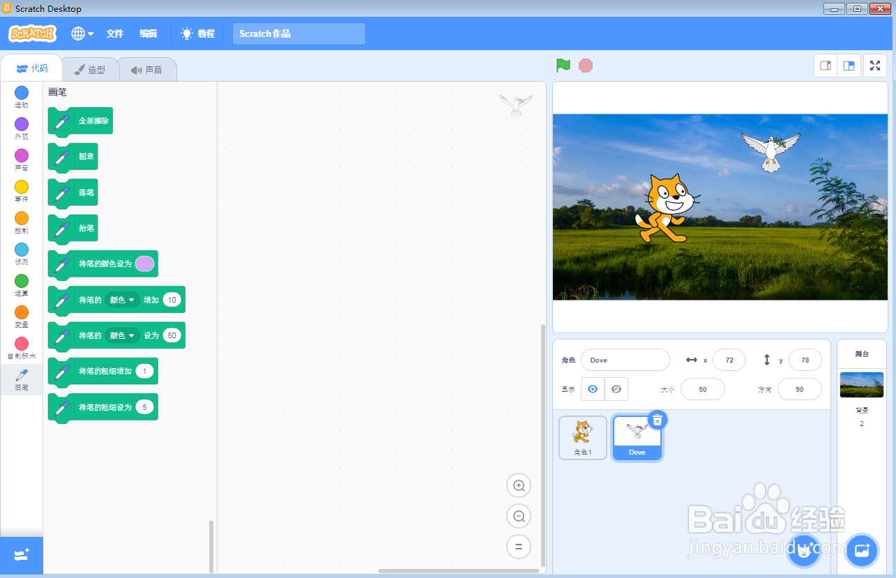Image resolution: width=896 pixels, height=578 pixels.
Task: Select the 声音 block category circle
Action: pos(22,155)
